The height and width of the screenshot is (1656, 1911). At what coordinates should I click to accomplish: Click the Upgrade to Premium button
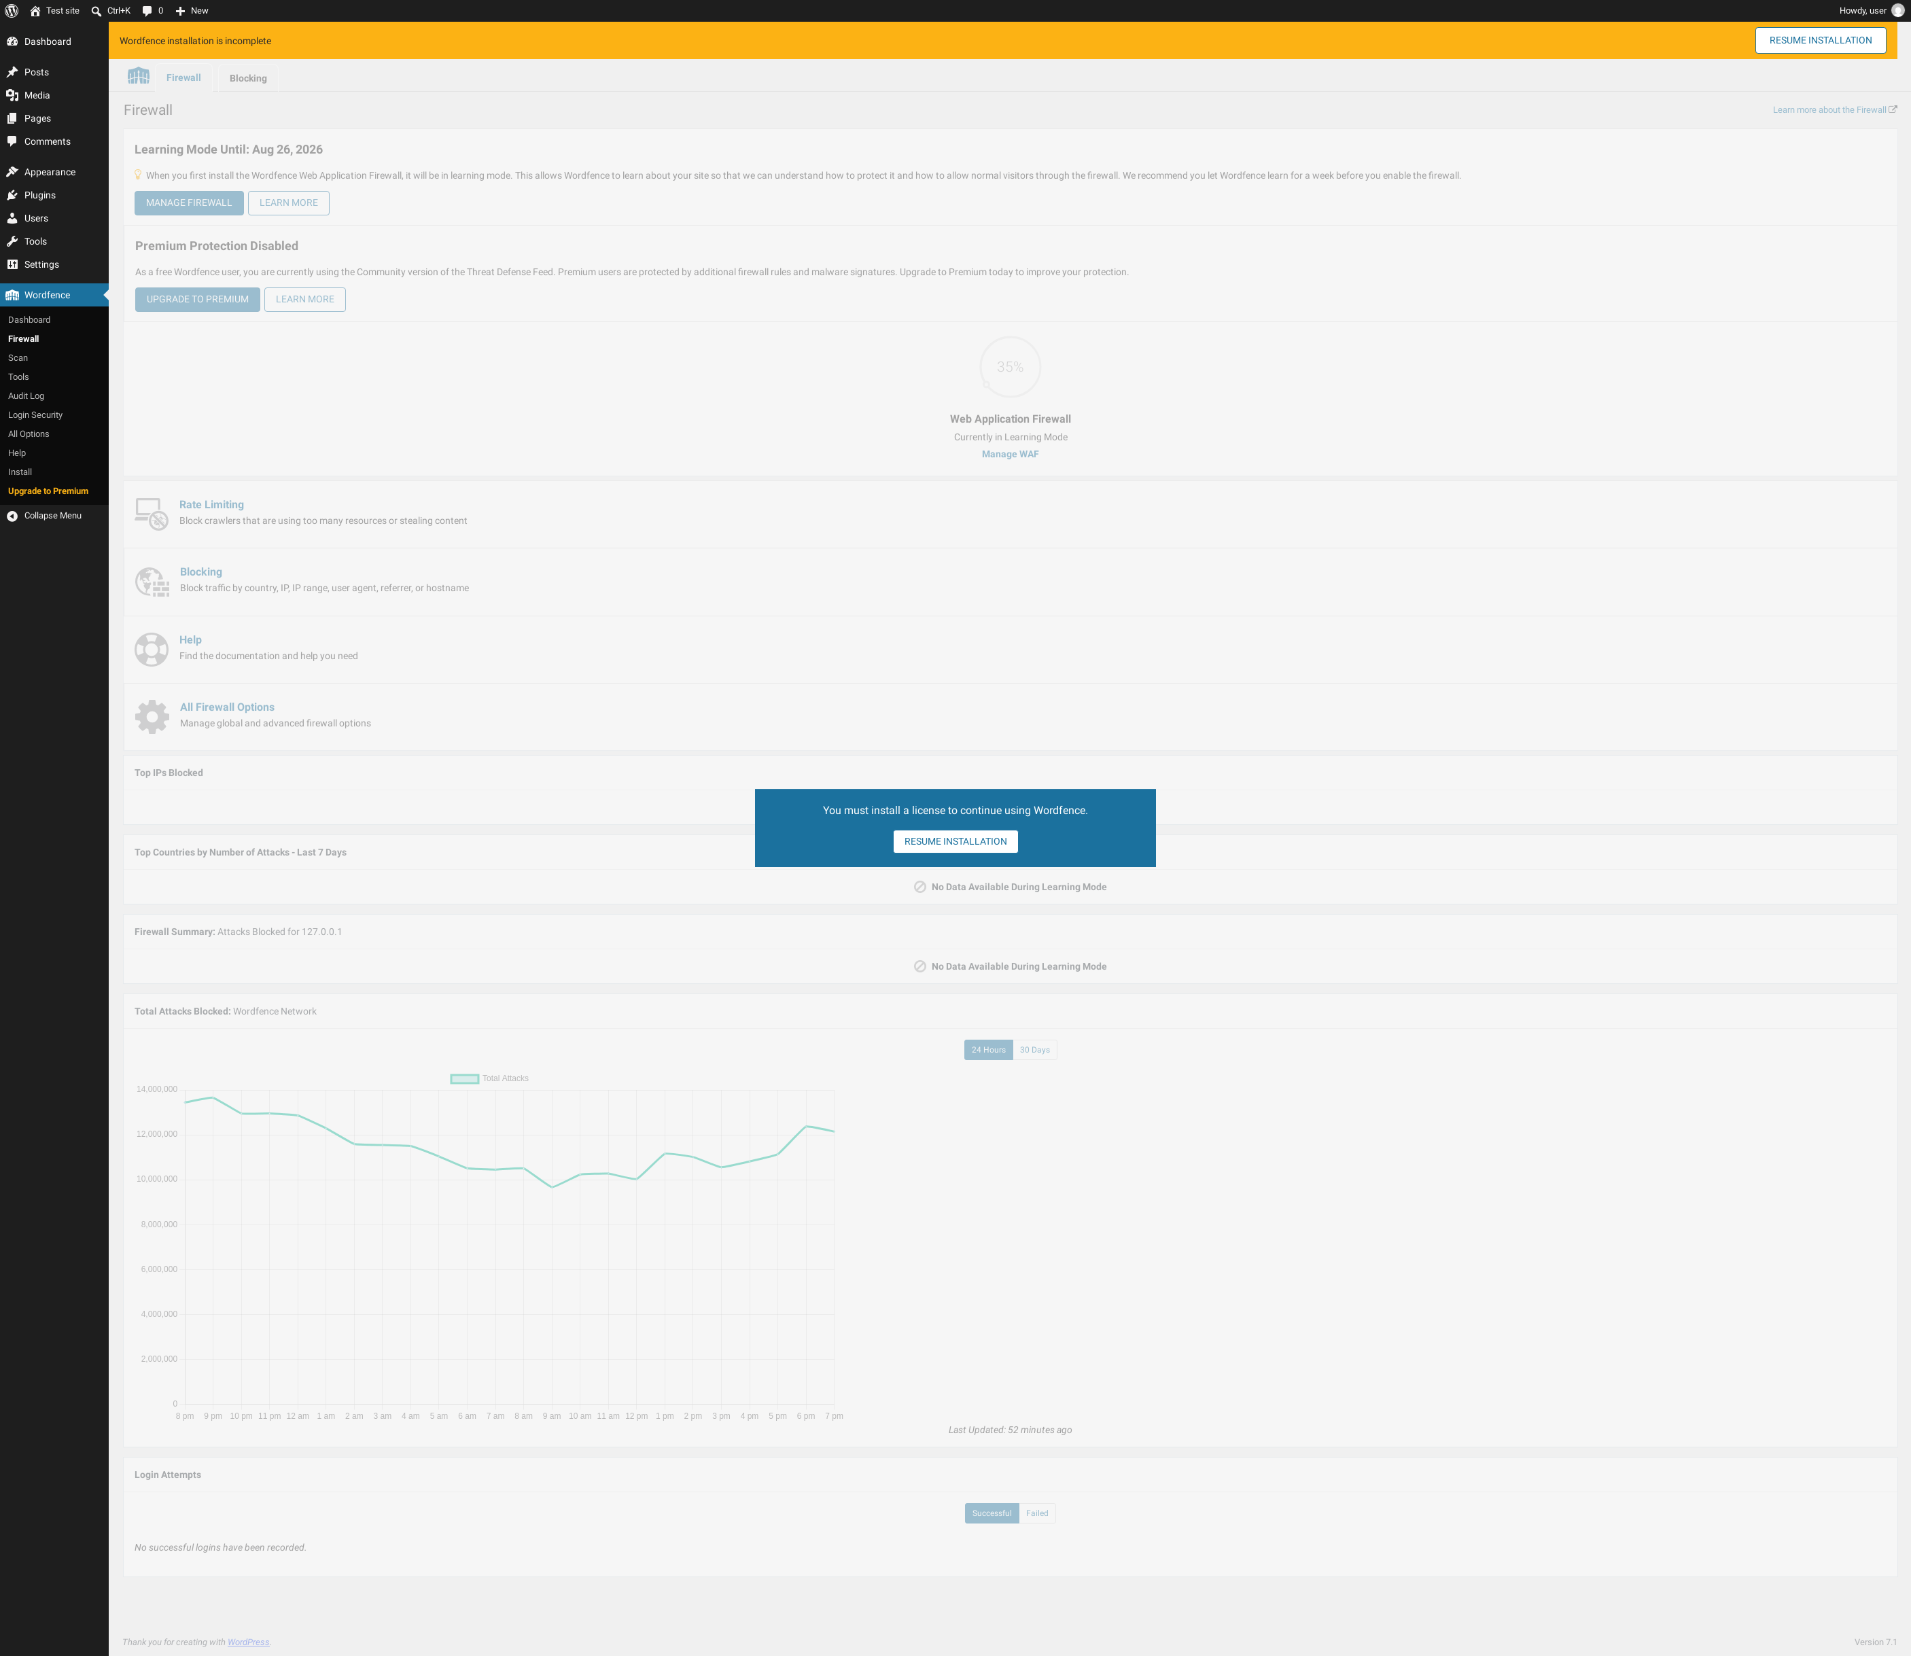[x=198, y=300]
